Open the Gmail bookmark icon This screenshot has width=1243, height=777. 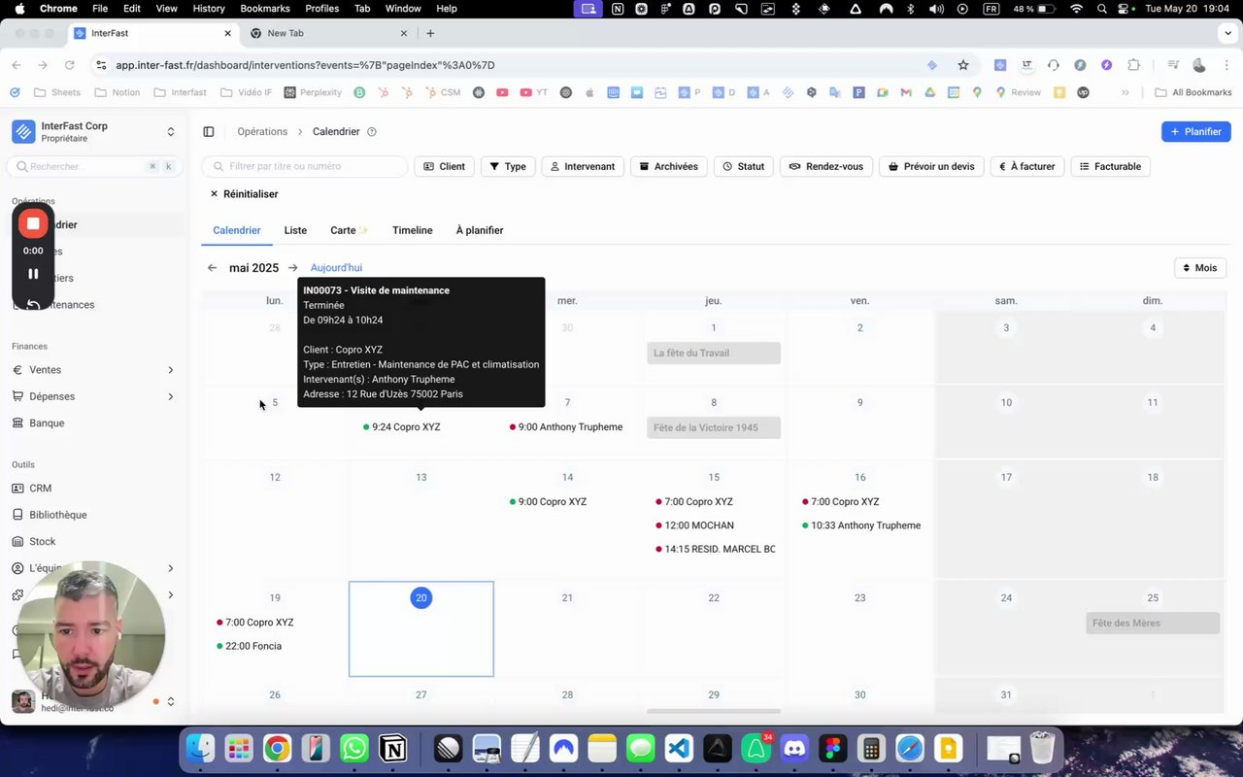pyautogui.click(x=906, y=92)
